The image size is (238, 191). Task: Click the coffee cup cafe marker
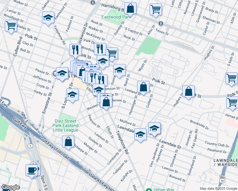point(31,170)
